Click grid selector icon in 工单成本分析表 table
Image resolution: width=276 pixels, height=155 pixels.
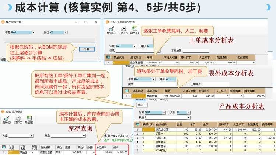[107, 58]
